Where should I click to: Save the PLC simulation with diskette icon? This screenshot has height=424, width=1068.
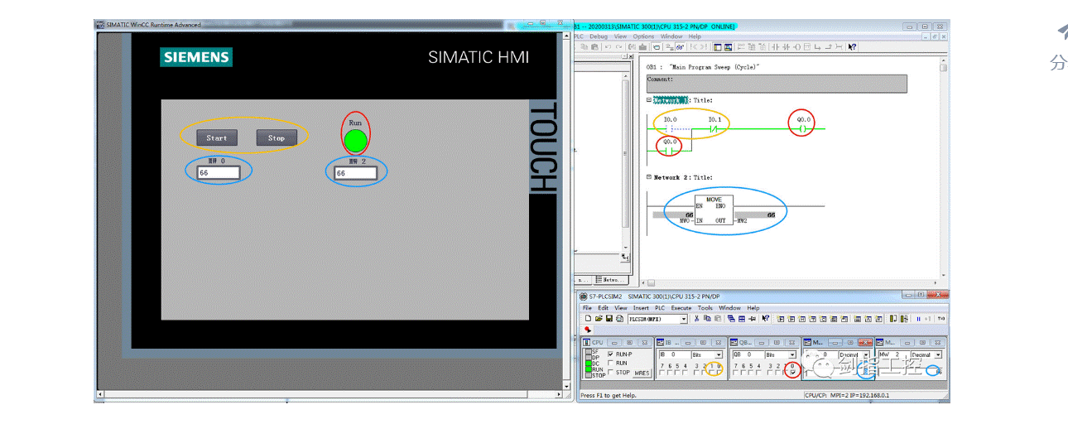pos(609,319)
